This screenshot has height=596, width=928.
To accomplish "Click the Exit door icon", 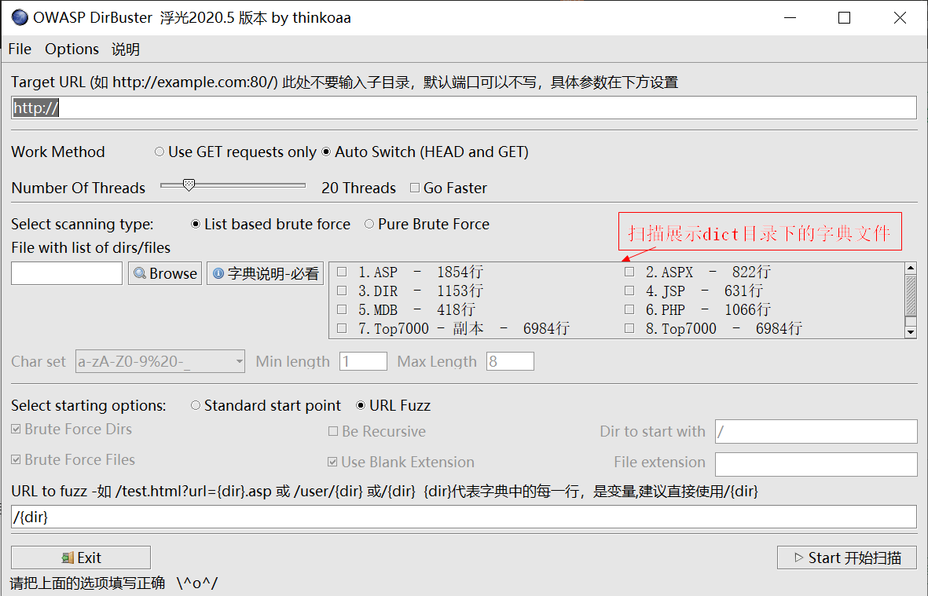I will (x=68, y=558).
